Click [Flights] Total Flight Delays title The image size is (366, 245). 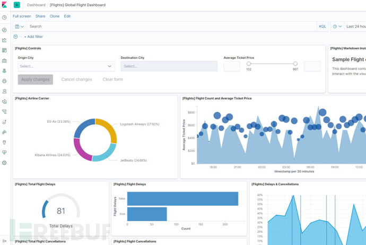[x=35, y=184]
